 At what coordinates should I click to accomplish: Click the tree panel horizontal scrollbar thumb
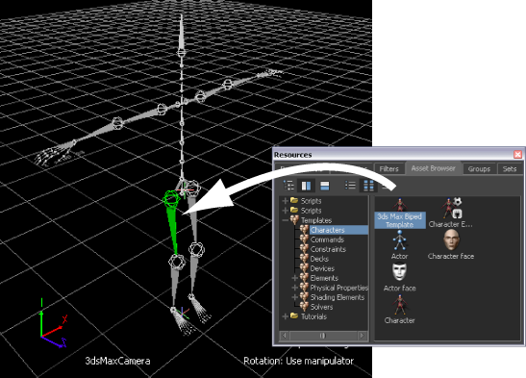tap(323, 336)
